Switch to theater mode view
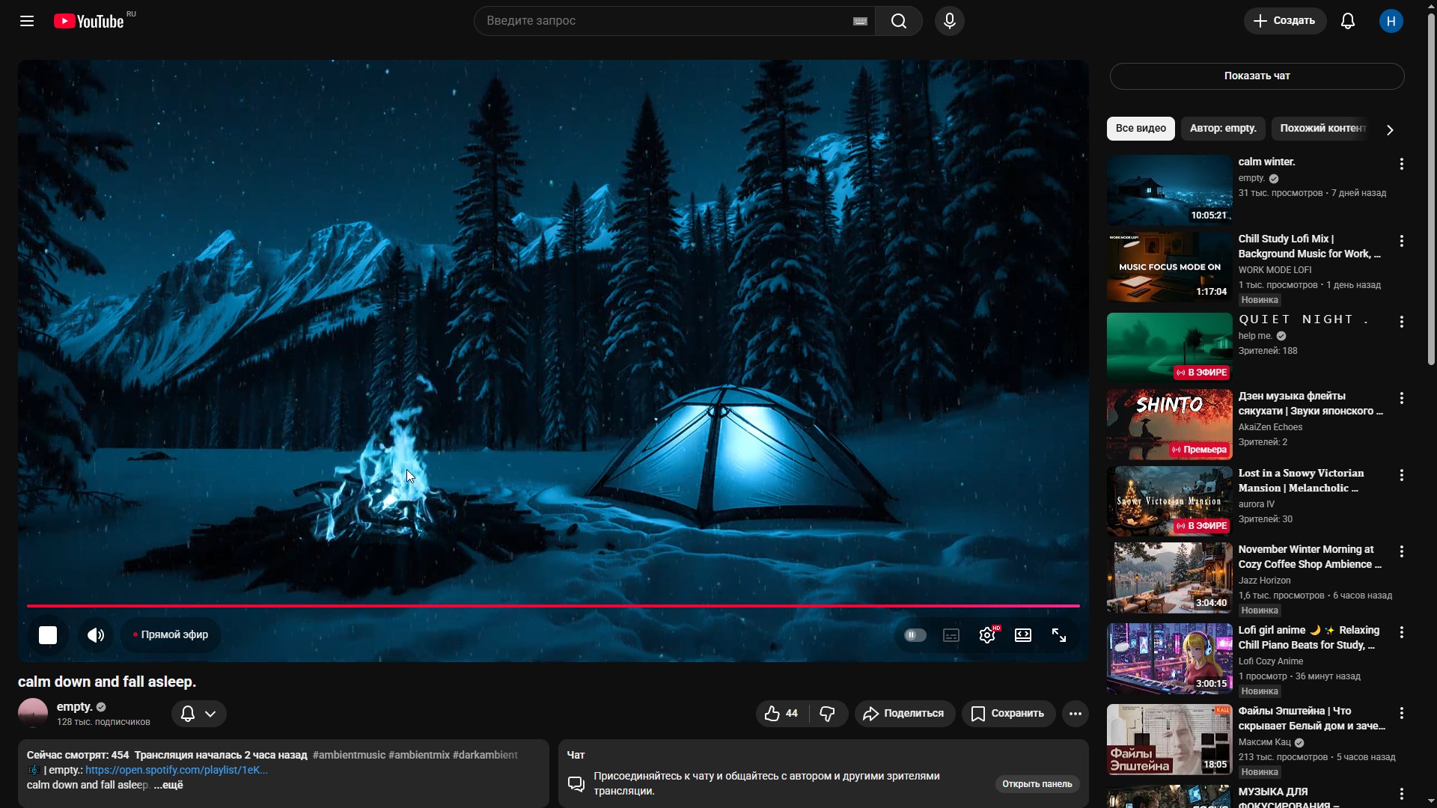The height and width of the screenshot is (808, 1437). pos(1023,635)
